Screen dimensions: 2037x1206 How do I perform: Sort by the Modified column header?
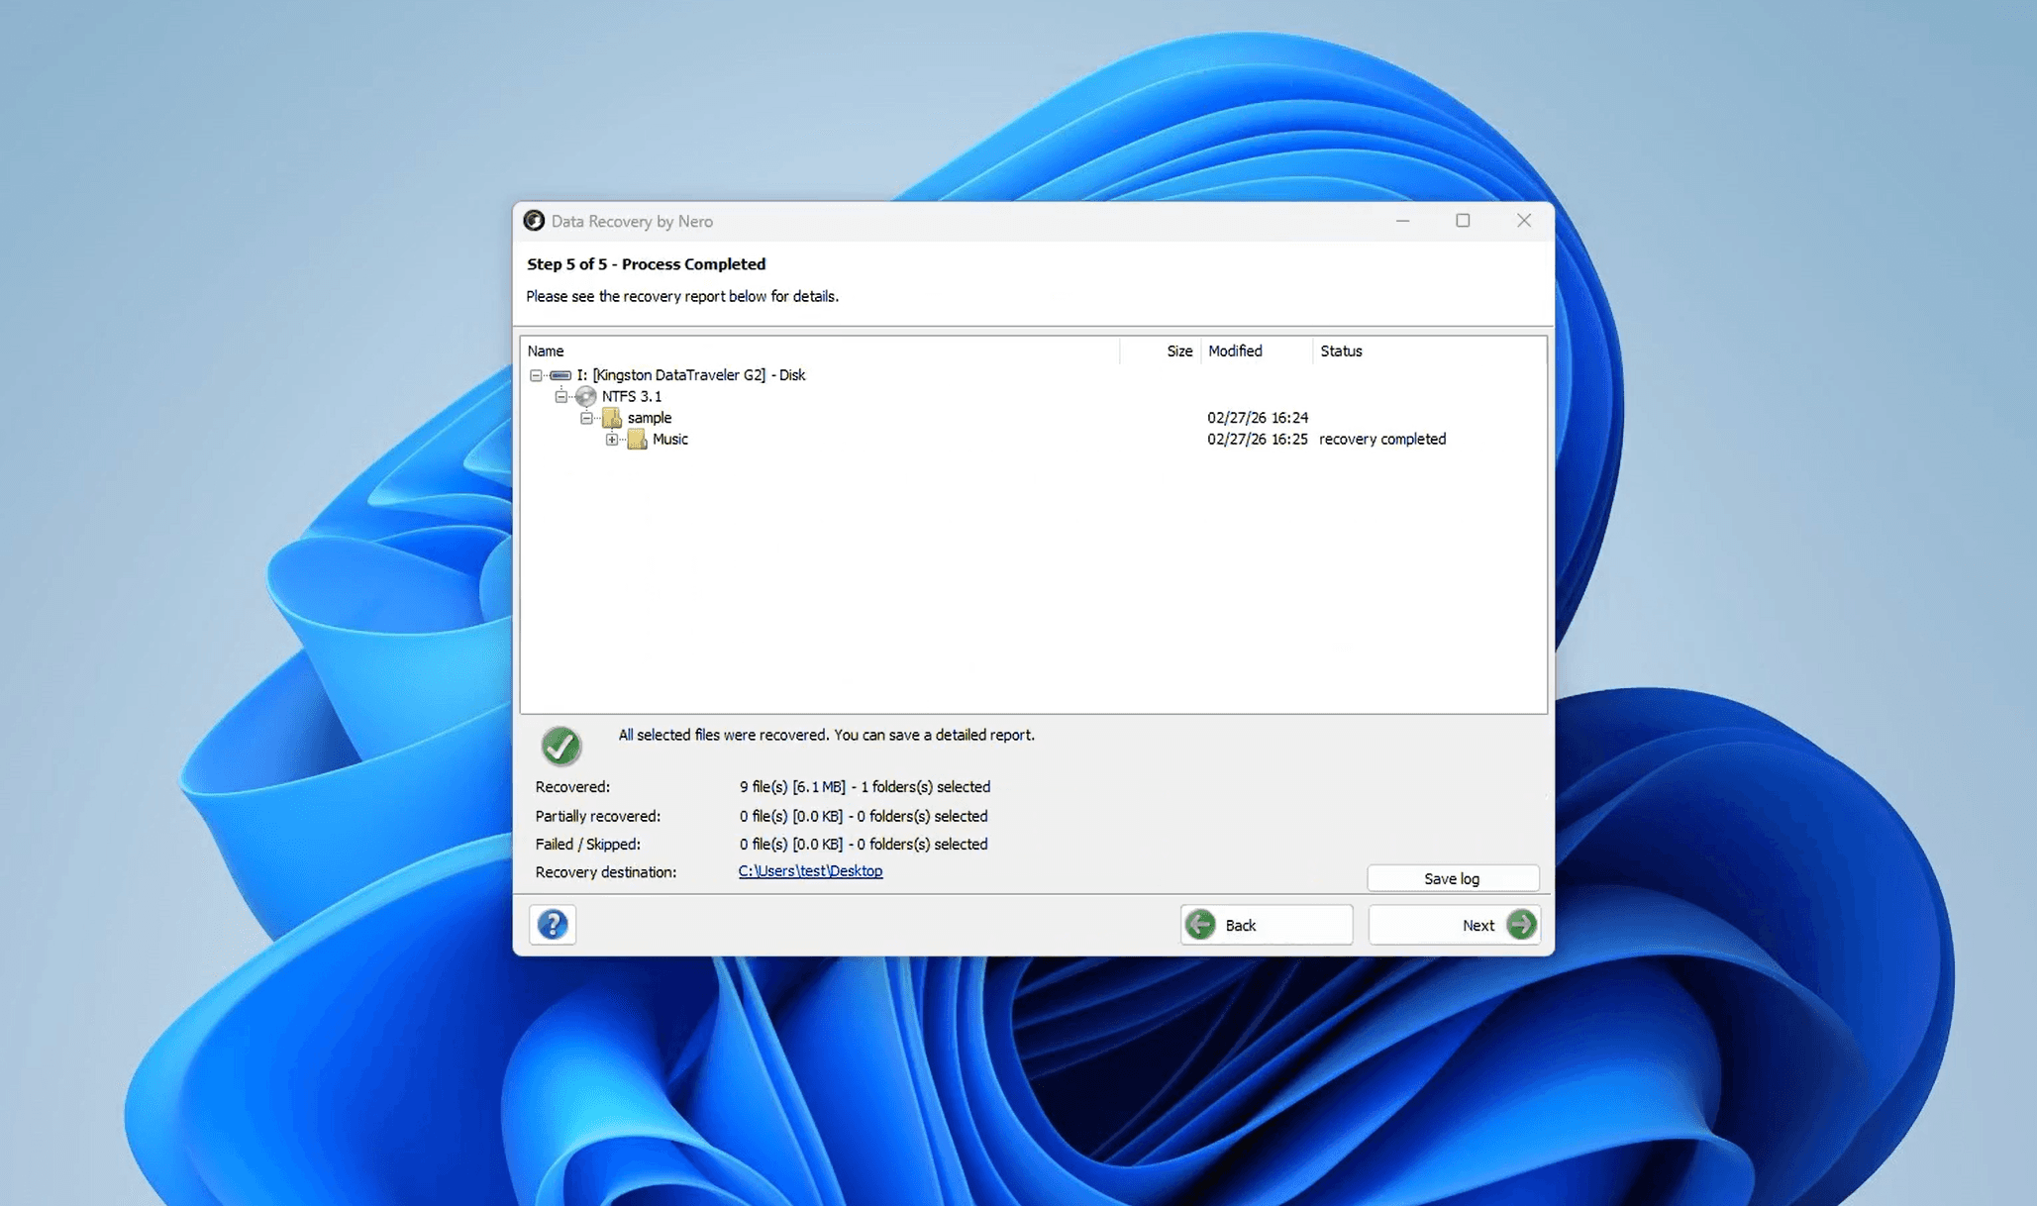(1235, 351)
